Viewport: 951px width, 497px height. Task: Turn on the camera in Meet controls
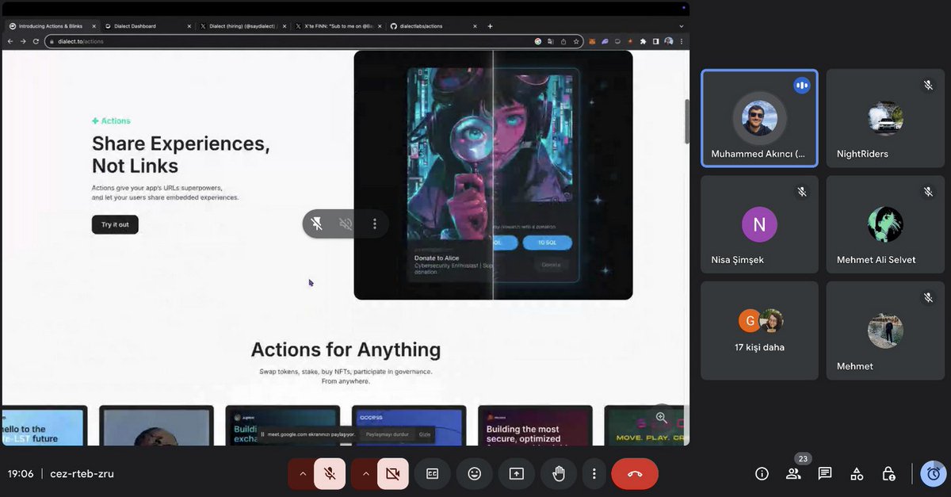pyautogui.click(x=392, y=473)
